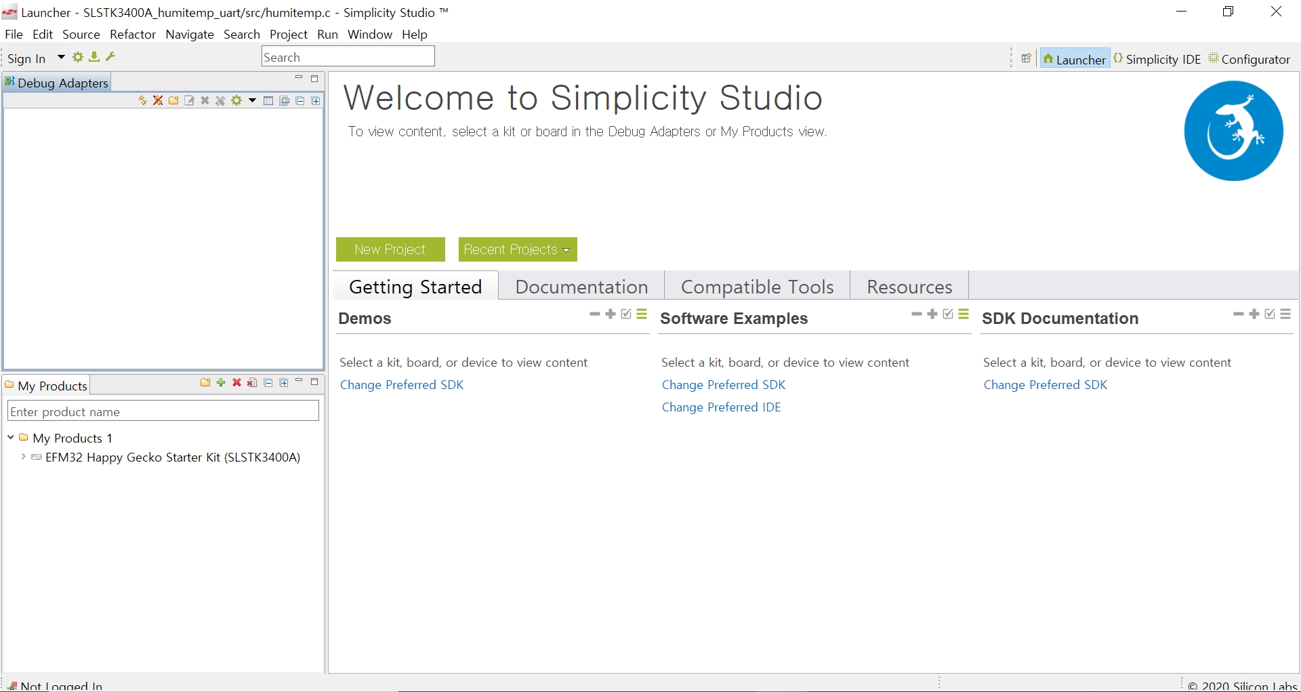Open the green wrench tools icon
1301x692 pixels.
pyautogui.click(x=110, y=57)
